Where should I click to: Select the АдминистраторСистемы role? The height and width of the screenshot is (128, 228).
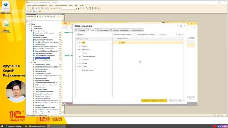coord(43,65)
